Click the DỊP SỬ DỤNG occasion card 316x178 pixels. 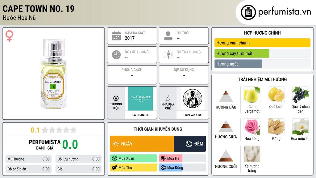[184, 75]
